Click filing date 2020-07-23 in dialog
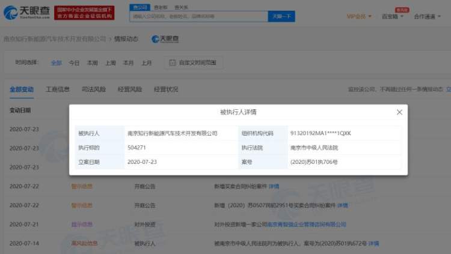Viewport: 451px width, 254px height. (x=142, y=162)
